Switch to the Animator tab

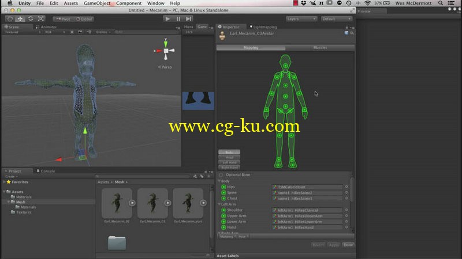click(47, 27)
